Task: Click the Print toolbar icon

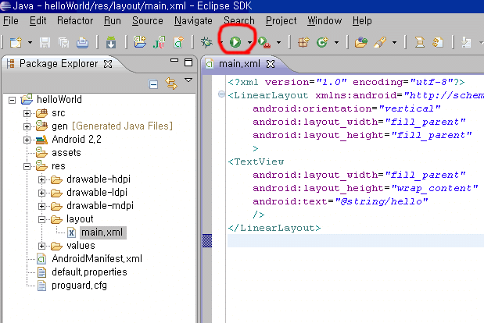Action: point(82,42)
